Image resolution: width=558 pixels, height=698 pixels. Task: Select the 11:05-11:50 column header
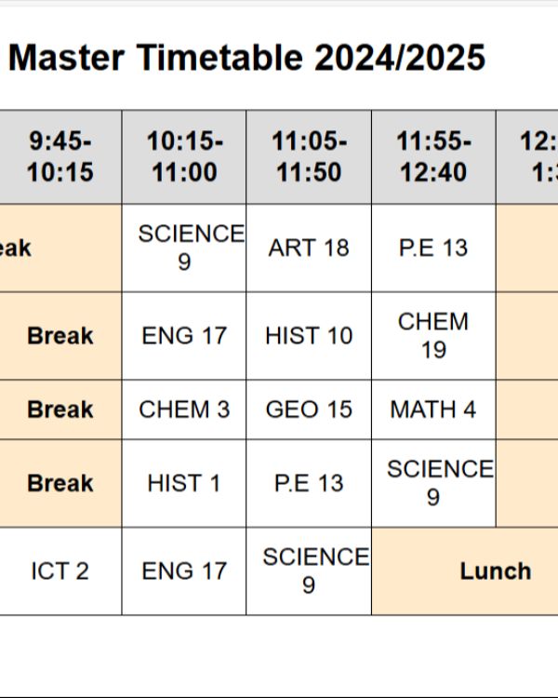pyautogui.click(x=309, y=157)
